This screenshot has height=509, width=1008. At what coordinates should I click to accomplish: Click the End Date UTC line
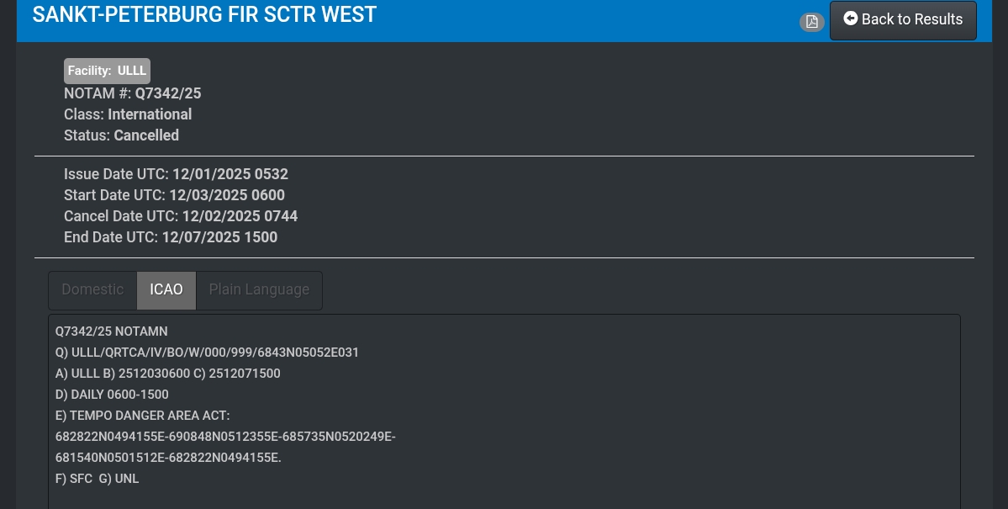coord(171,238)
